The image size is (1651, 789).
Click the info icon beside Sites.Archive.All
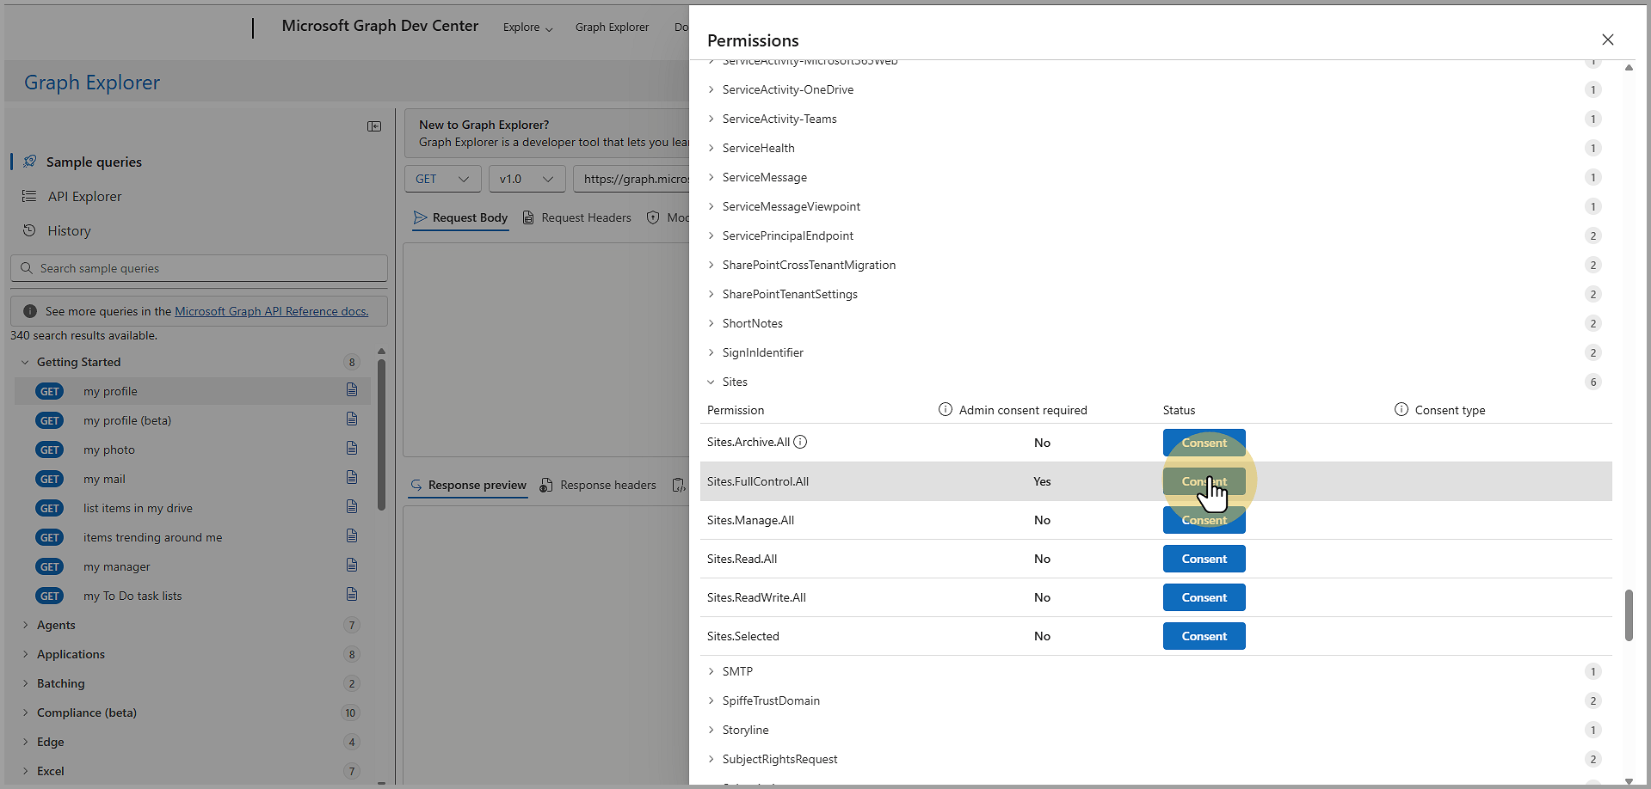click(800, 443)
